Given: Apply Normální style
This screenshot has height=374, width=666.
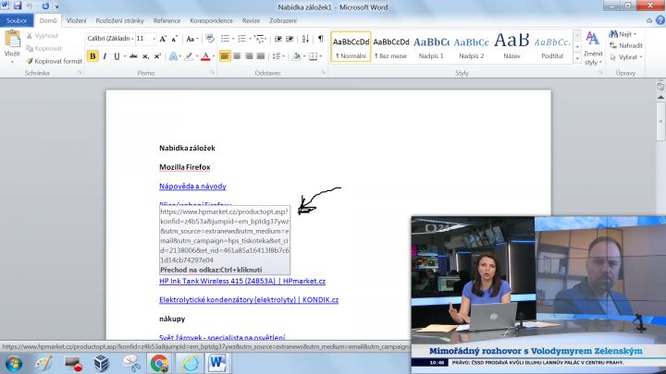Looking at the screenshot, I should coord(351,46).
